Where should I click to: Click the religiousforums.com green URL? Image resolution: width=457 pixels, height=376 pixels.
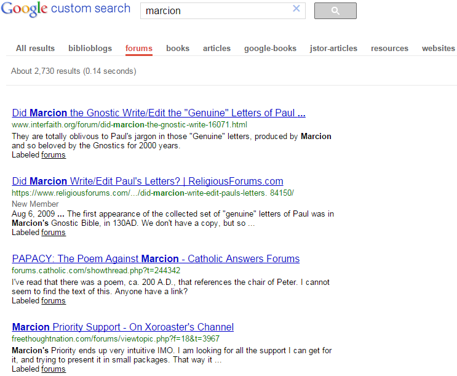point(153,193)
